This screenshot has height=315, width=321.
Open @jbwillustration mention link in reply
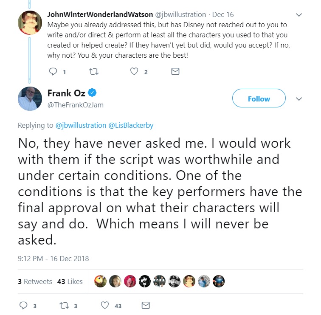pos(81,125)
